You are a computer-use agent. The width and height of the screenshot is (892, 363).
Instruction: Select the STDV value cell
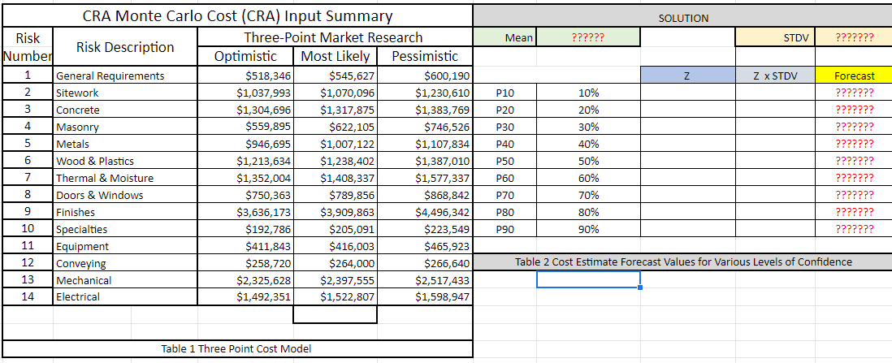coord(853,38)
